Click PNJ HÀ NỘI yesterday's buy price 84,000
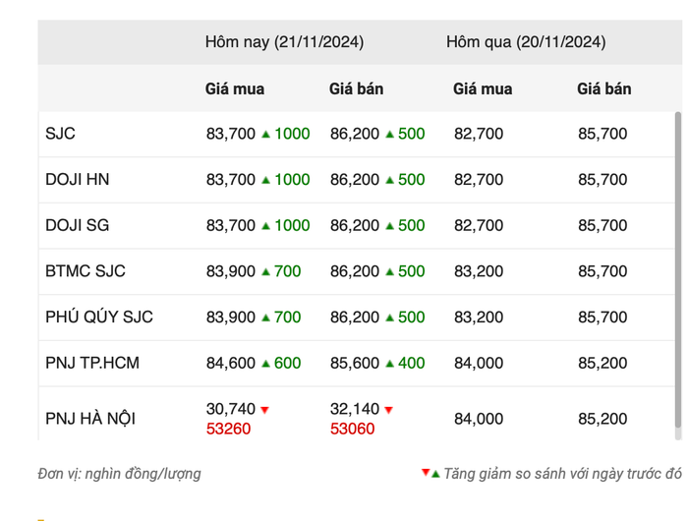The image size is (688, 521). click(x=479, y=419)
